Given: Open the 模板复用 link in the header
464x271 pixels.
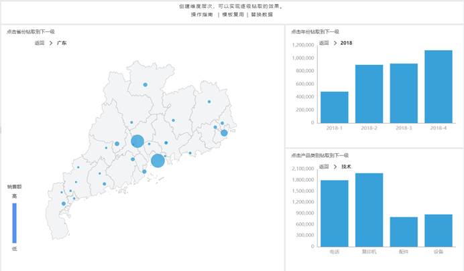Looking at the screenshot, I should coord(233,15).
